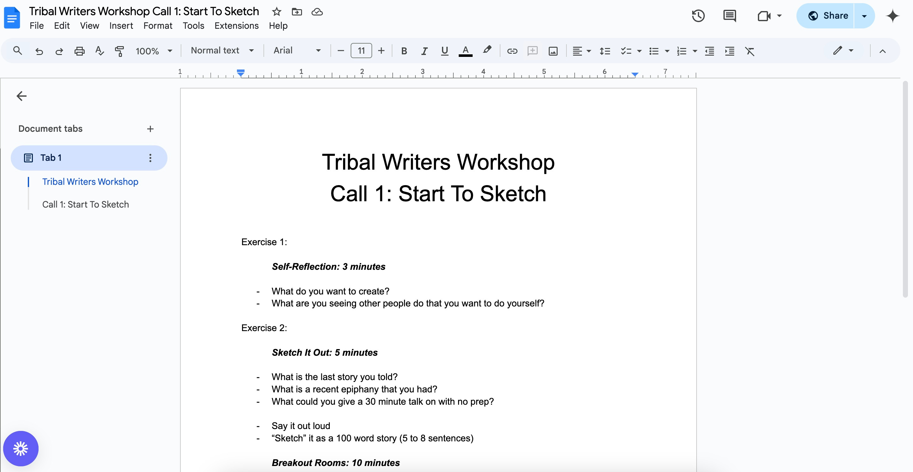Select Tab 1 in document tabs
This screenshot has height=472, width=913.
(x=89, y=158)
